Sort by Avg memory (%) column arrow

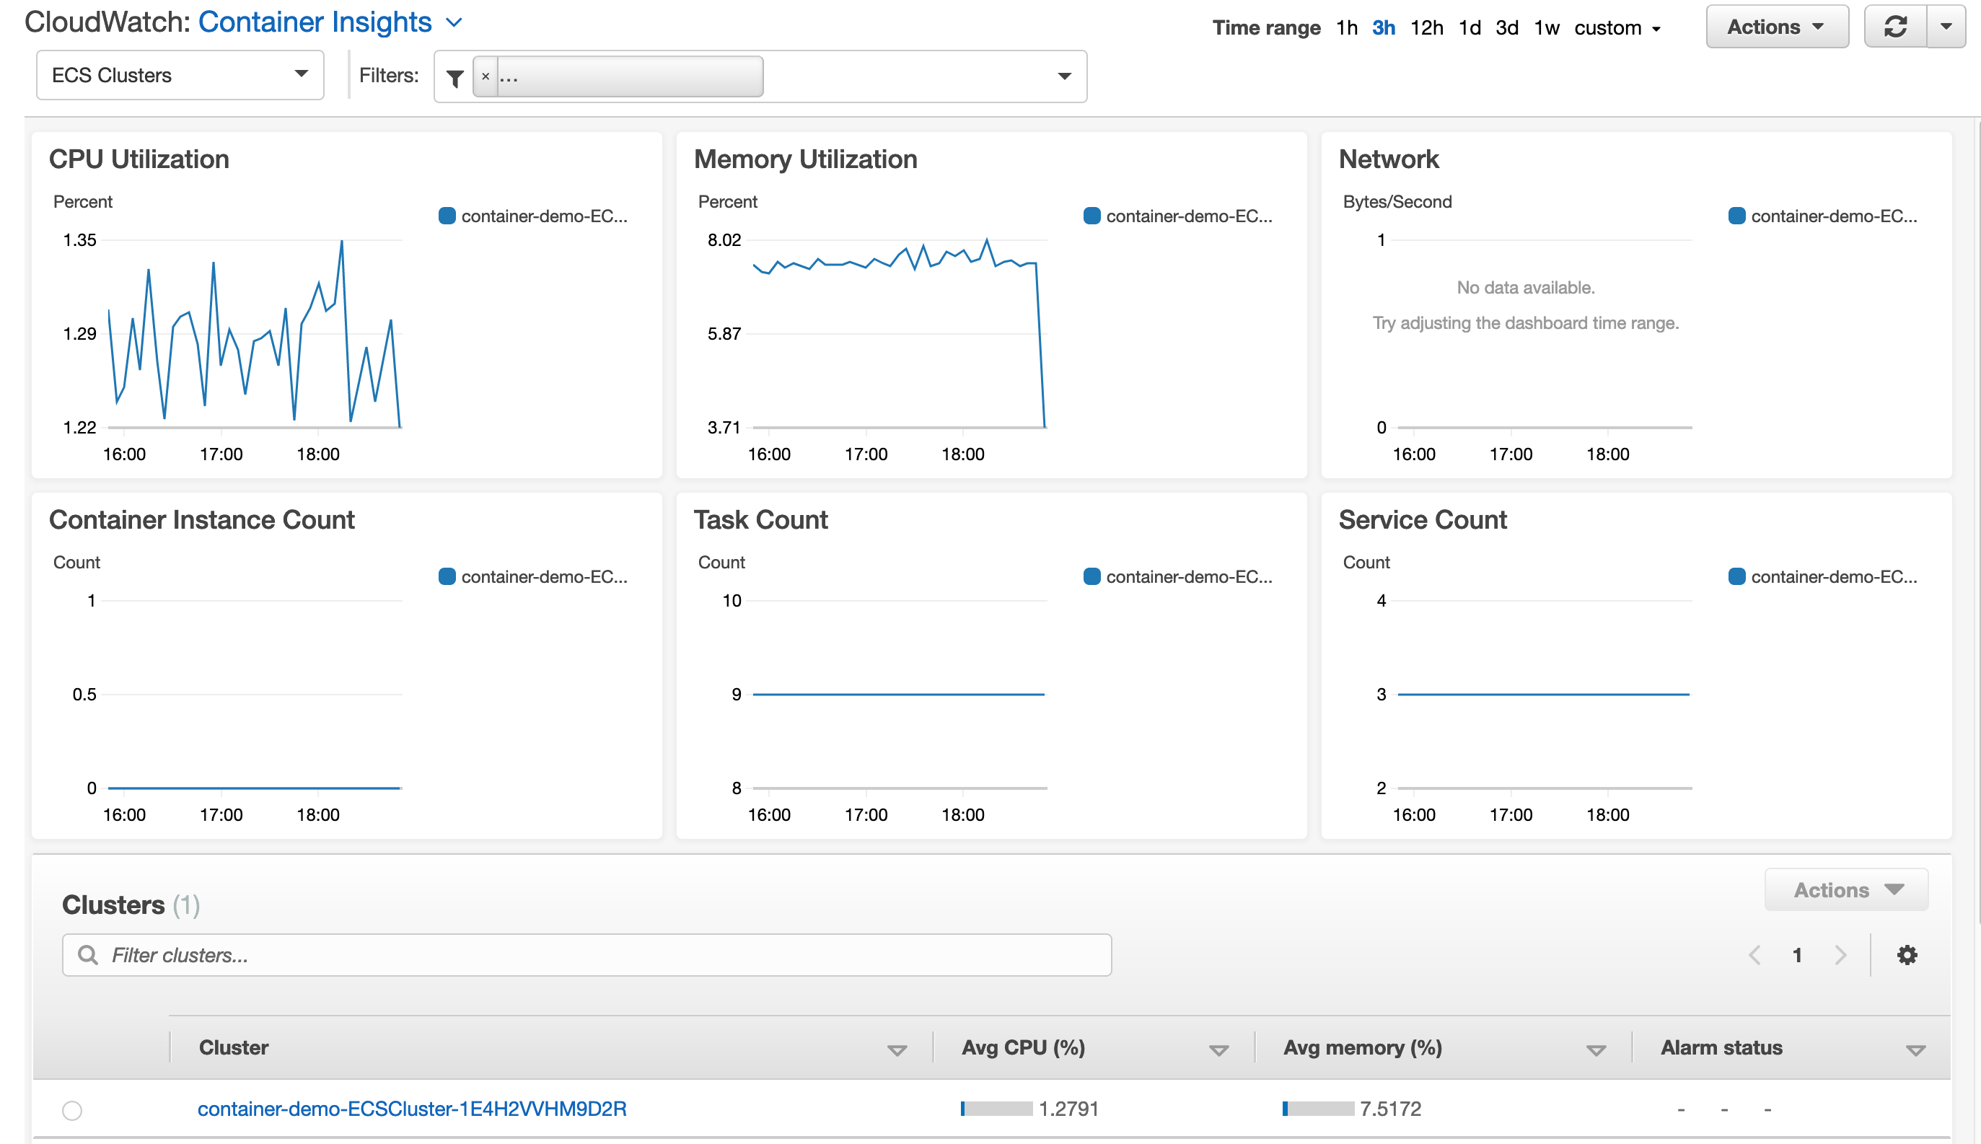1596,1050
